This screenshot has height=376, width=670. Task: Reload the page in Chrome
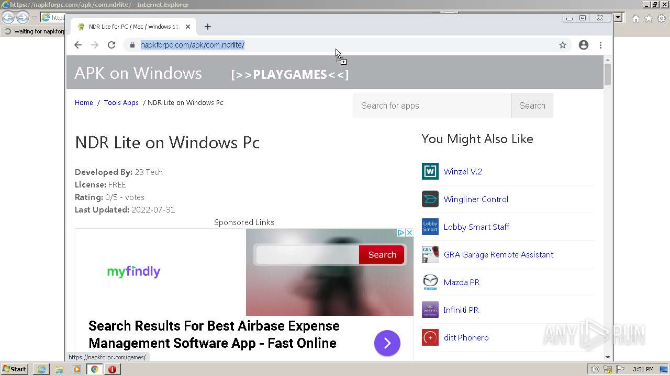[111, 45]
